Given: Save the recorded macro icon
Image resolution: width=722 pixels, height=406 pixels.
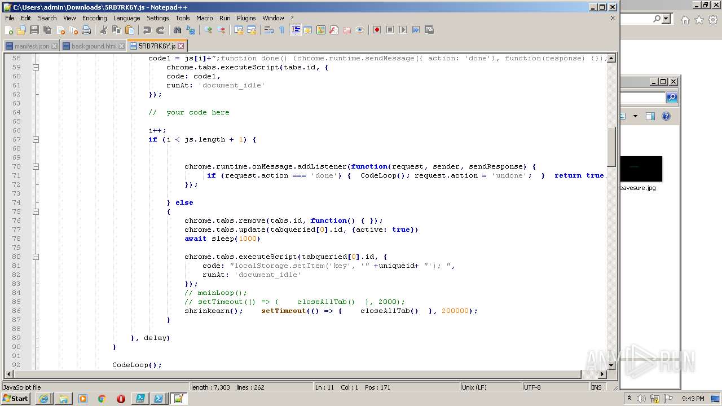Looking at the screenshot, I should coord(429,30).
